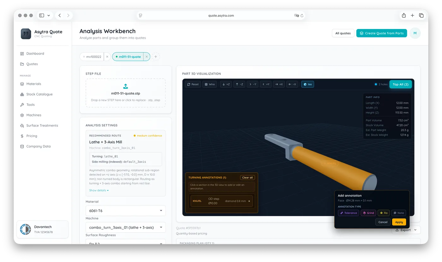Click the Davantech company card

[42, 229]
